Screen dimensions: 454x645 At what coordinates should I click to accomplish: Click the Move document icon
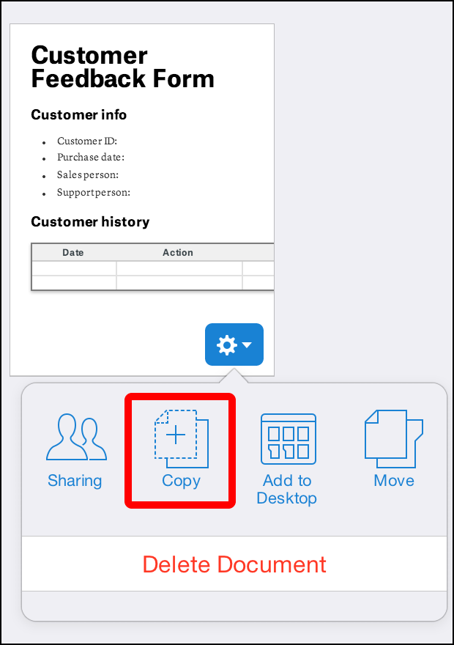click(x=393, y=438)
